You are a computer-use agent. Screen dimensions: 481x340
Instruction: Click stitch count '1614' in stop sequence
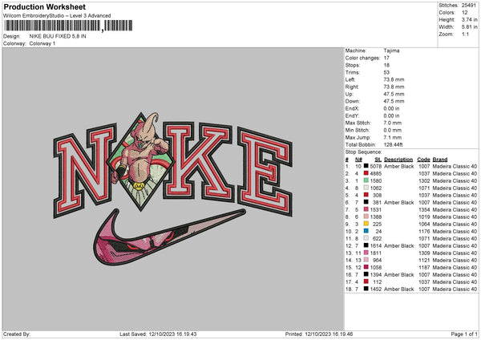click(376, 245)
